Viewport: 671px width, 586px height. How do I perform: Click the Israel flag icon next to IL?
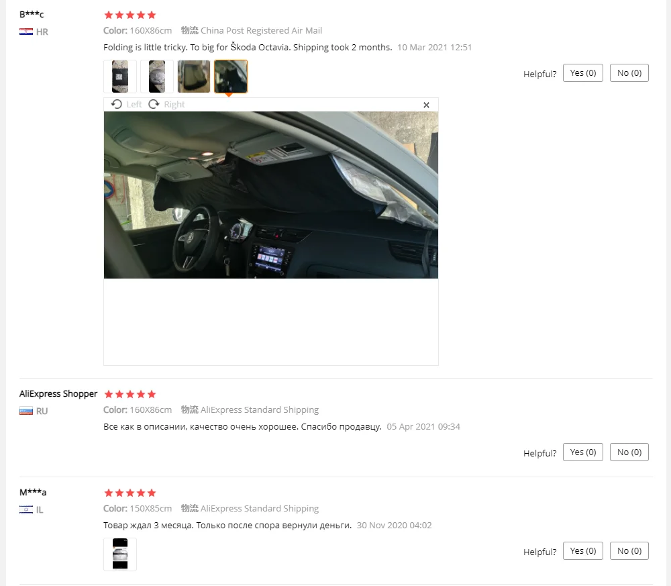click(26, 509)
